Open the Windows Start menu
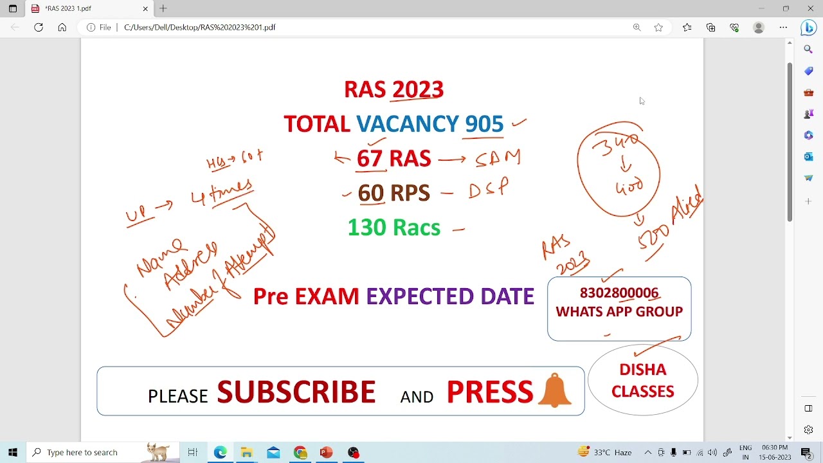The height and width of the screenshot is (463, 823). [13, 452]
